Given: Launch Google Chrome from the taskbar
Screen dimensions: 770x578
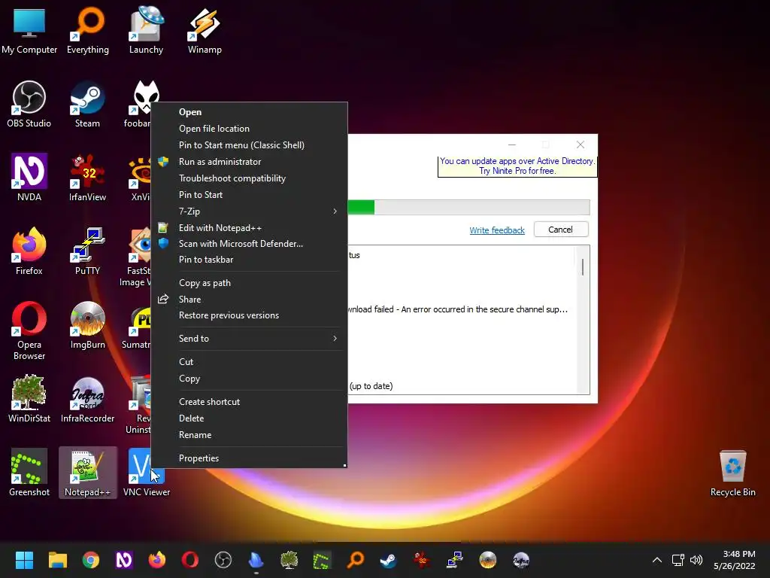Looking at the screenshot, I should 91,560.
